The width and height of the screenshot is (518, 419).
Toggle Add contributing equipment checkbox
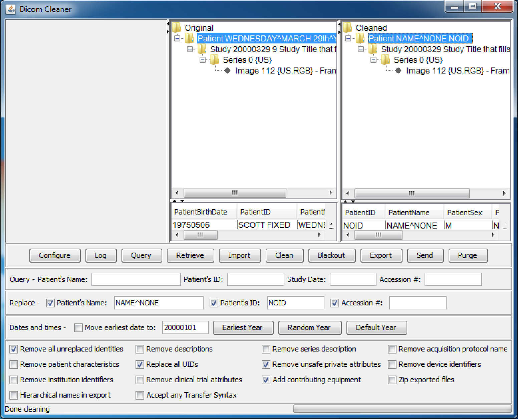pos(266,380)
